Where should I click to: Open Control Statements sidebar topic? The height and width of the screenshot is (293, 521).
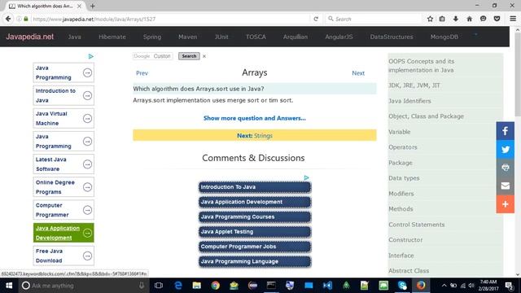[416, 225]
